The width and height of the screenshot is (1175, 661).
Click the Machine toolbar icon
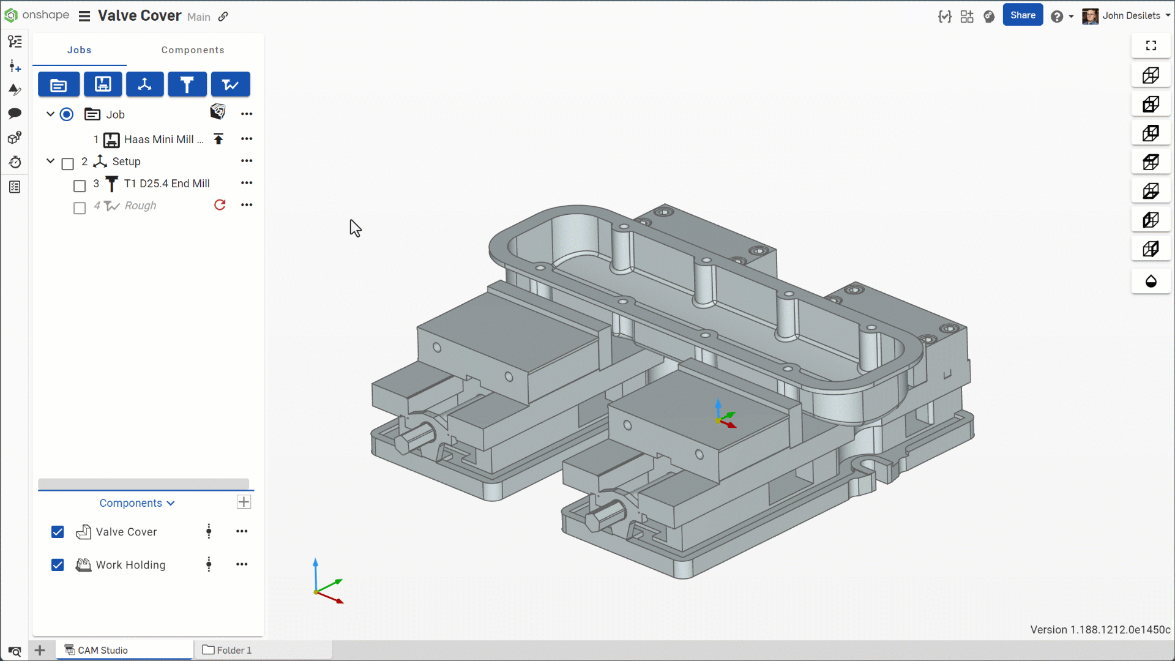pyautogui.click(x=102, y=84)
